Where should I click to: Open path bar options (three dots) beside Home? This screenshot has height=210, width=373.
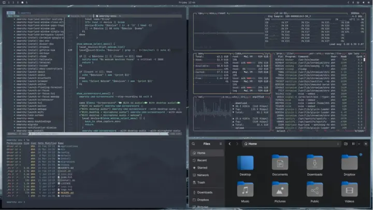[338, 144]
